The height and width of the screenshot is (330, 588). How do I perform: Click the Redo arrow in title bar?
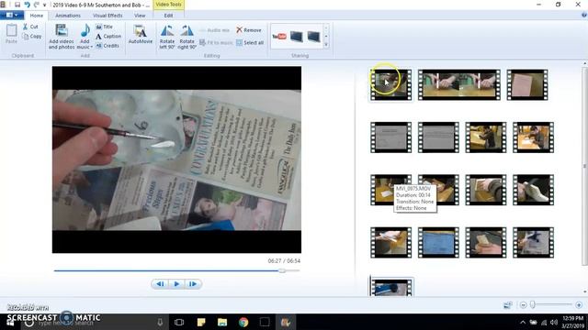pos(37,5)
